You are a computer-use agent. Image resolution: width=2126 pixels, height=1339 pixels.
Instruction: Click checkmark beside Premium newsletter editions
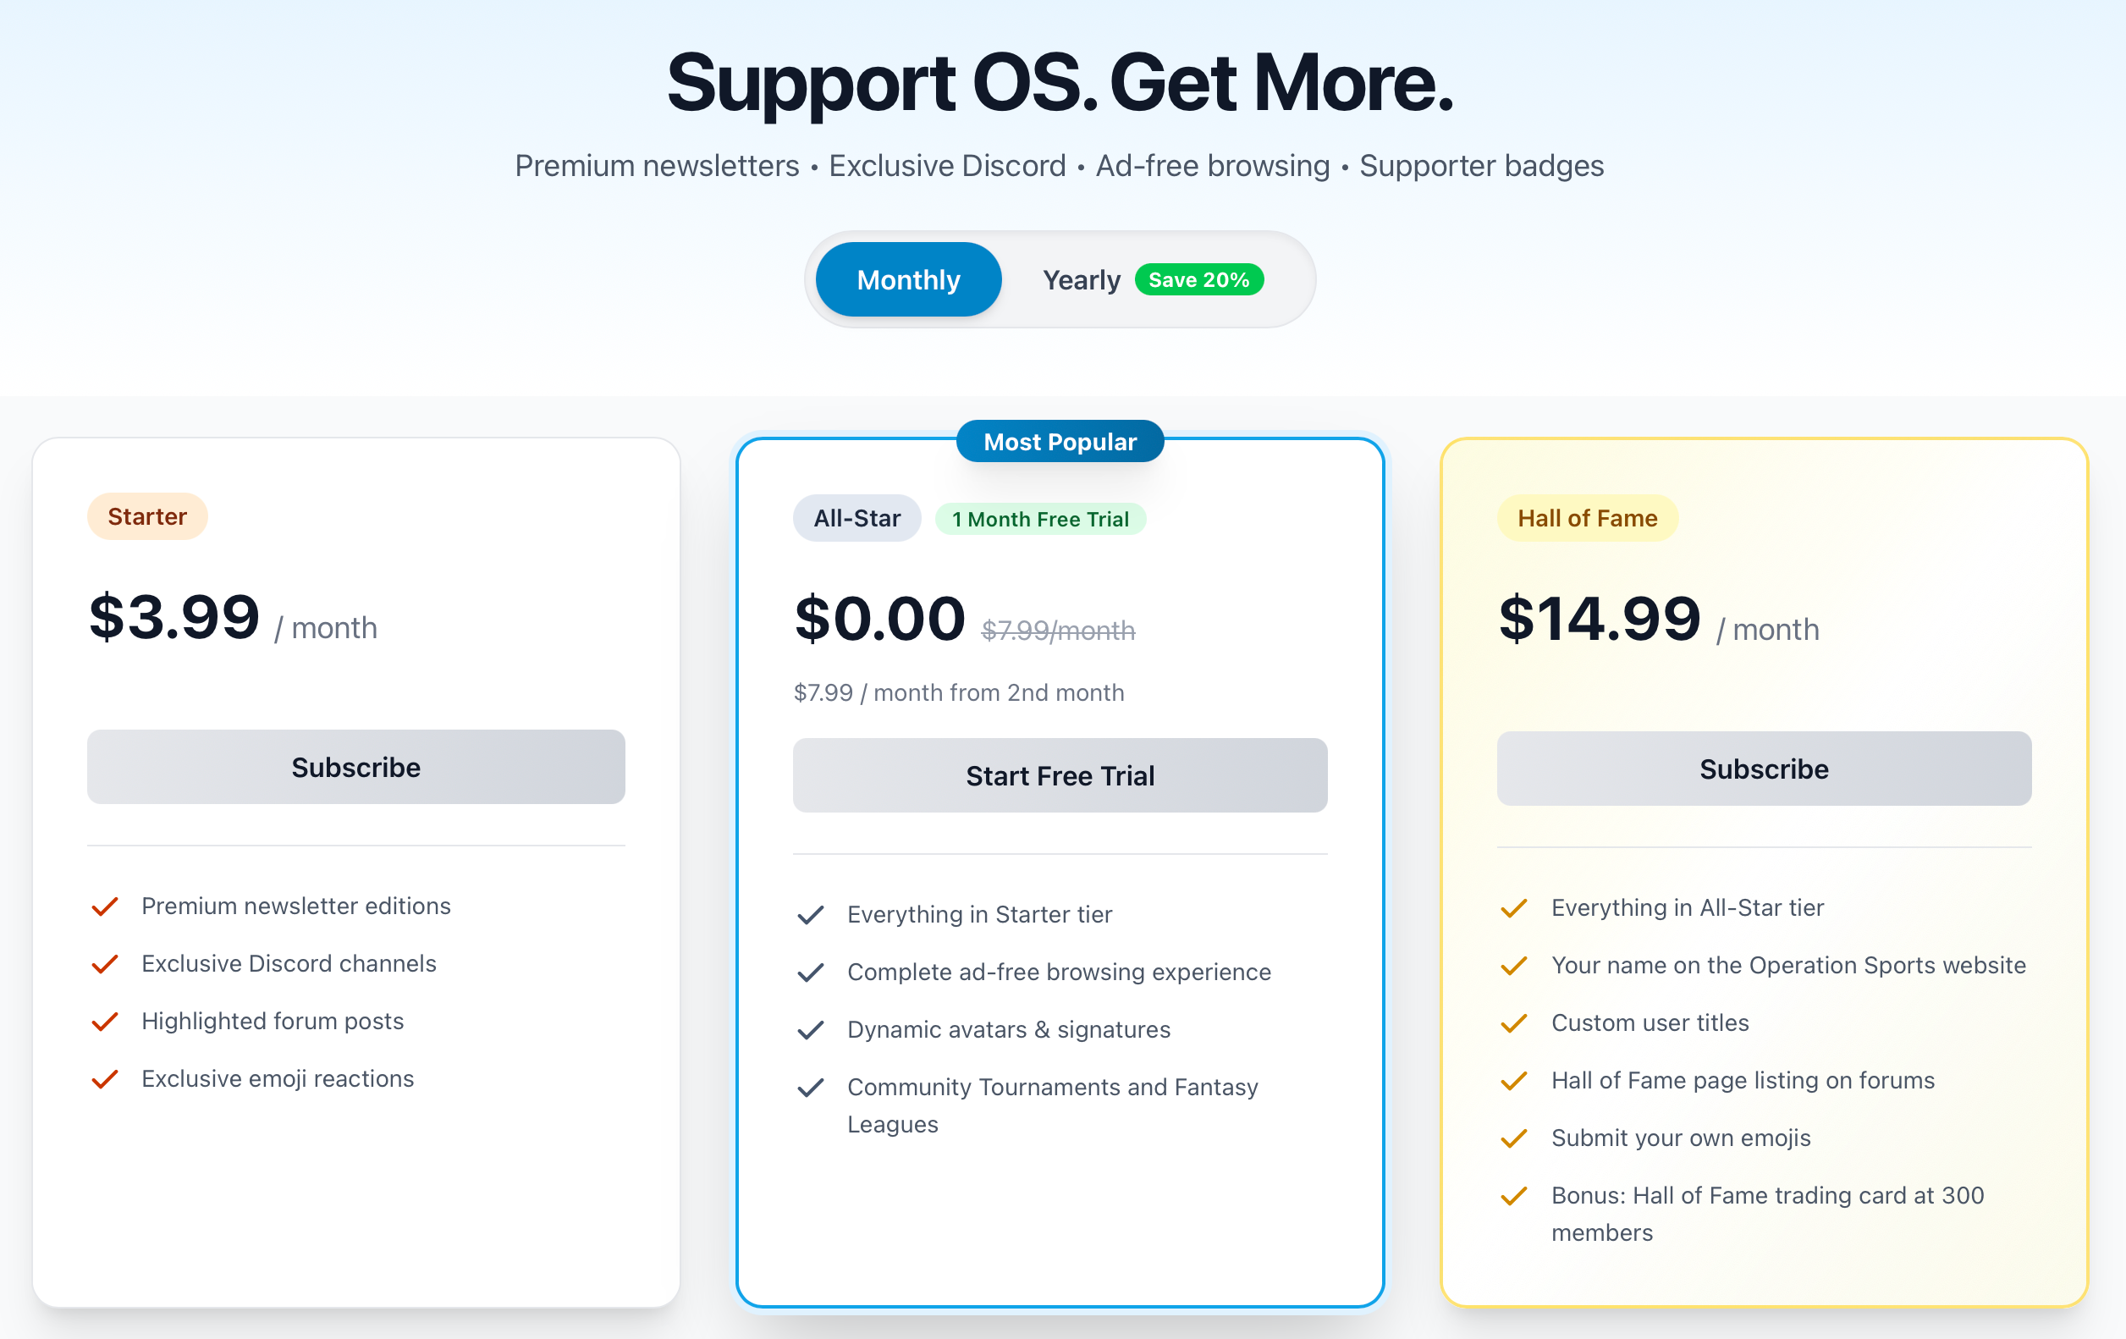click(x=105, y=906)
